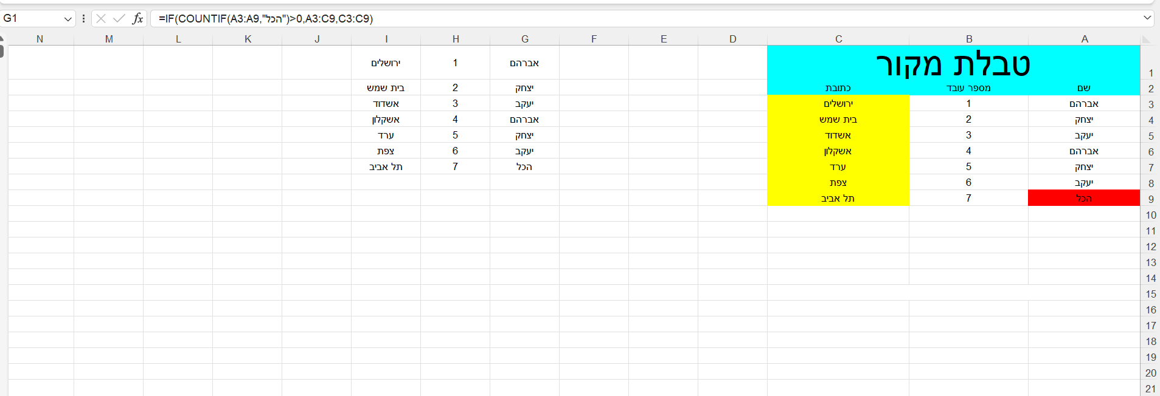
Task: Open the Insert Function fx dialog
Action: (138, 19)
